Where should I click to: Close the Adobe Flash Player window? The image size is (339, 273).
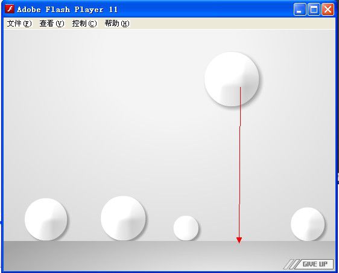click(328, 10)
